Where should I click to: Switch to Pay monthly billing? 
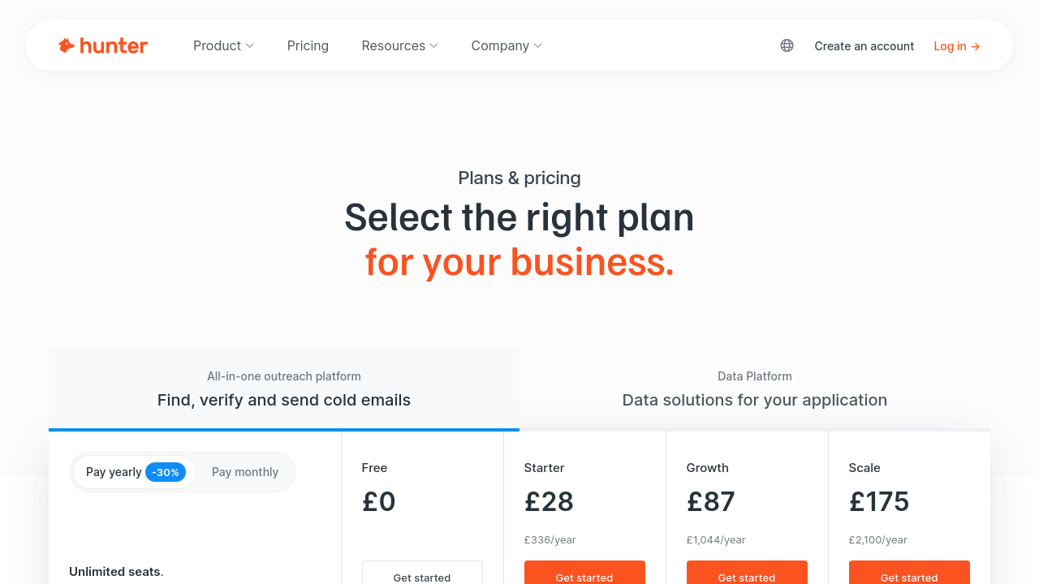[x=245, y=472]
